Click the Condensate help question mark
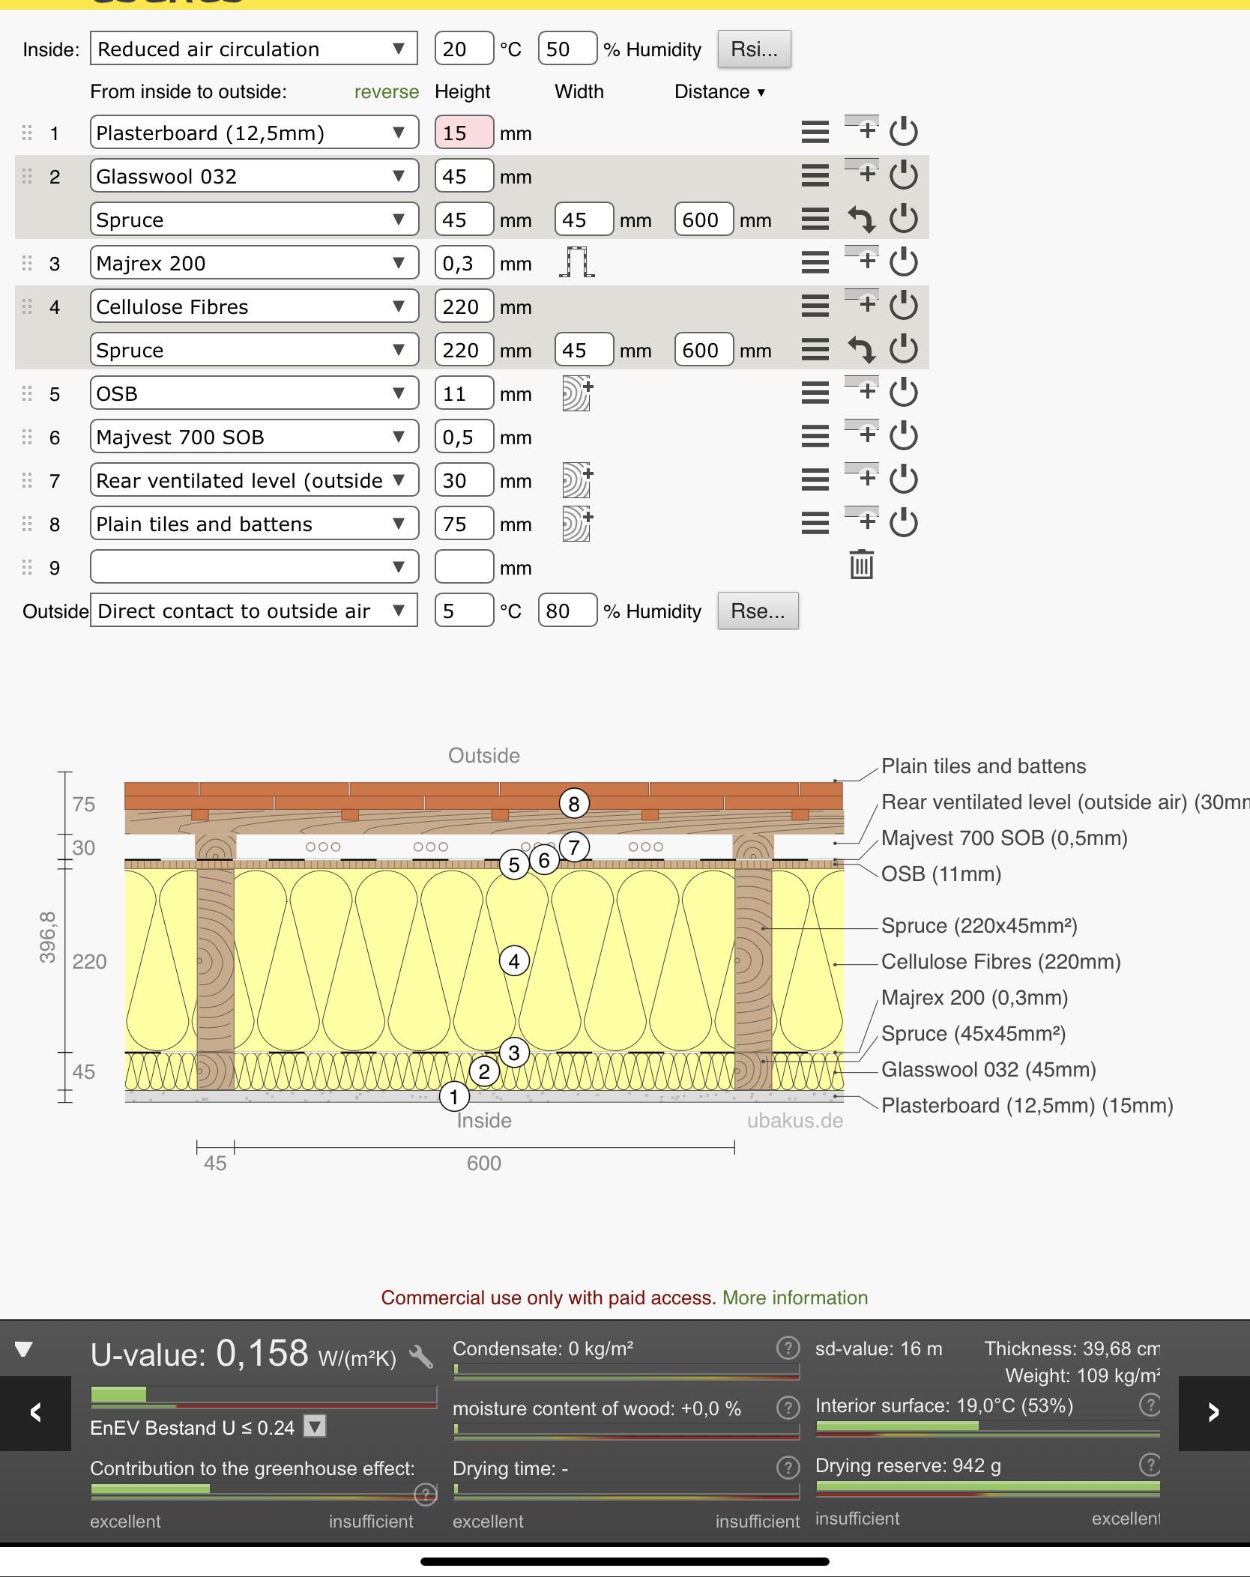 click(788, 1349)
